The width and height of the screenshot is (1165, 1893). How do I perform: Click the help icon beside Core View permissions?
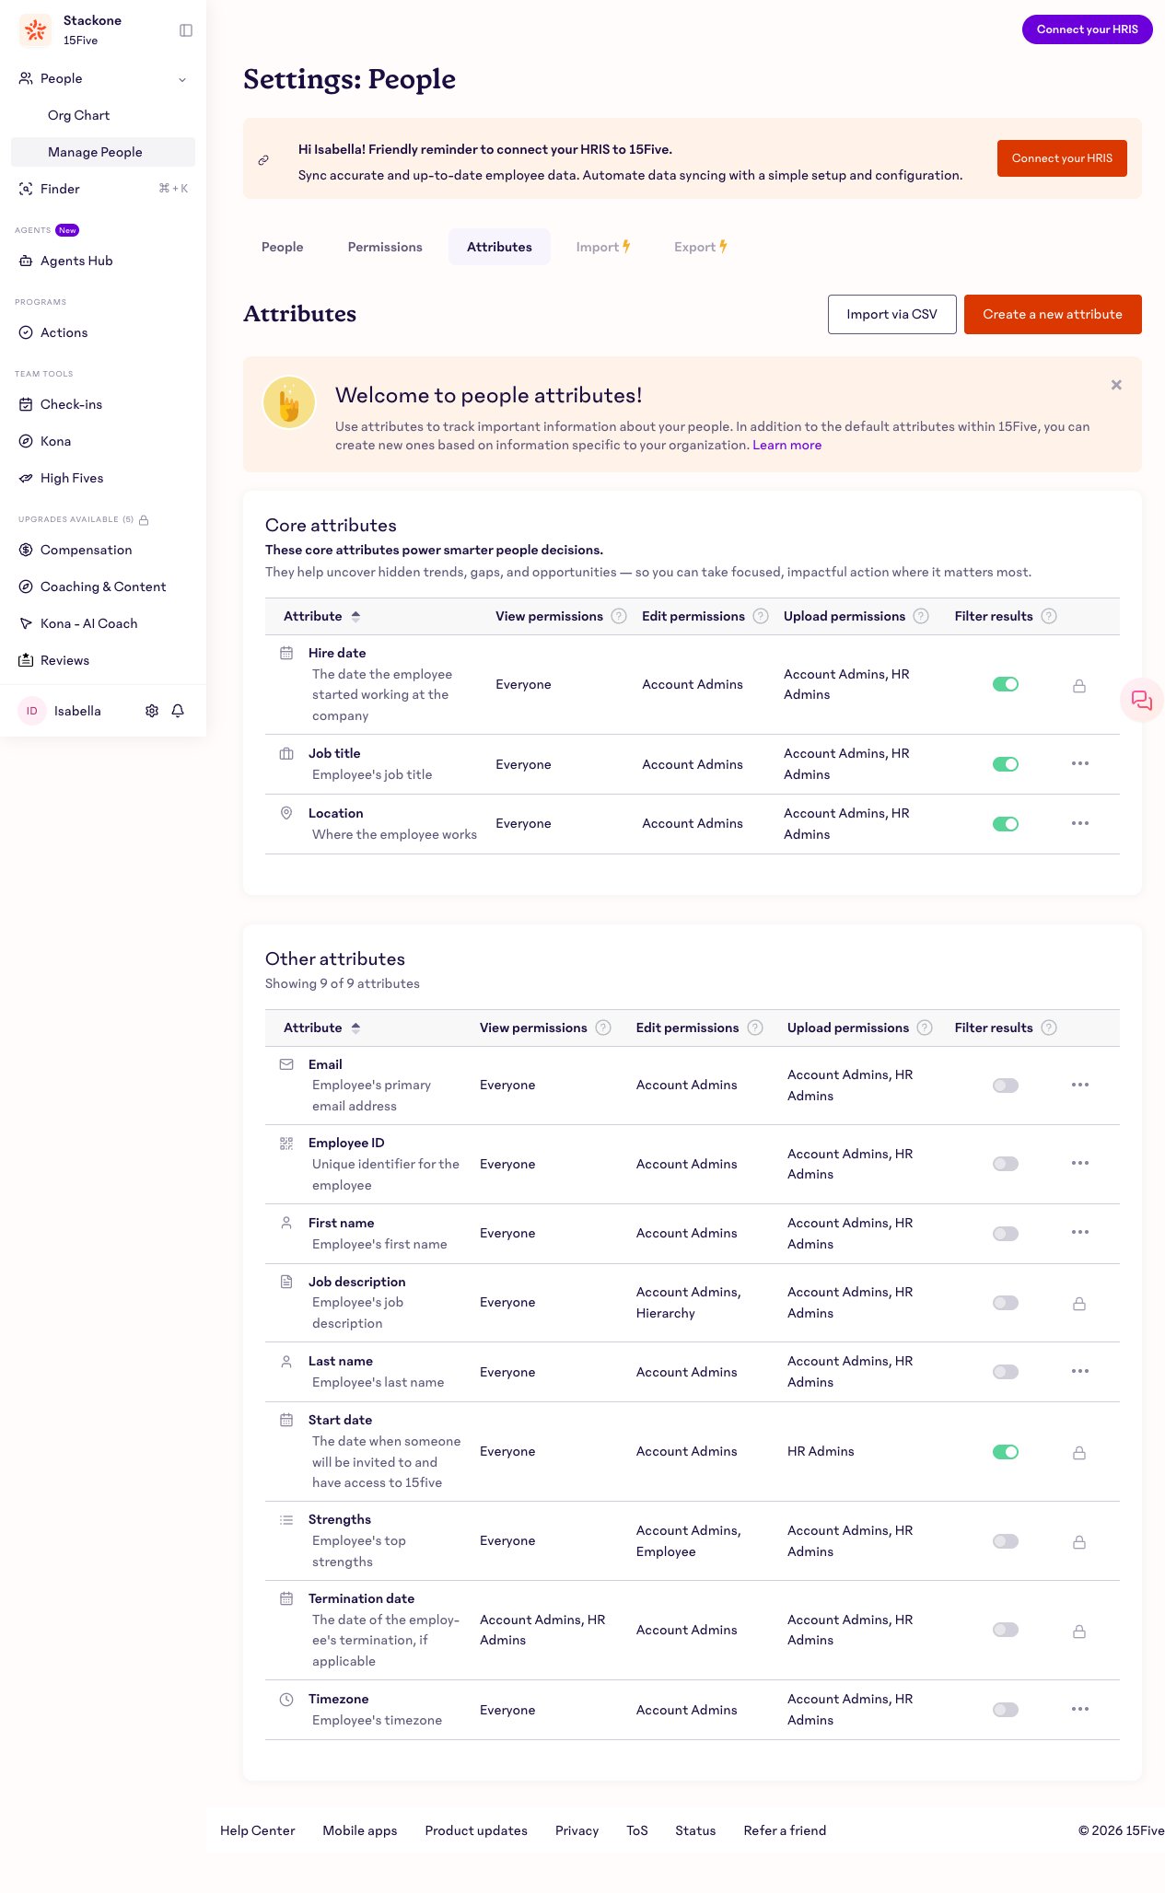click(x=619, y=616)
